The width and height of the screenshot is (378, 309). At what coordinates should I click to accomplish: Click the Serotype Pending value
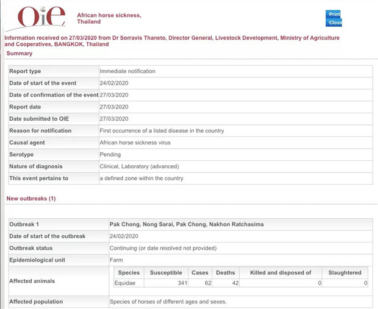click(110, 154)
